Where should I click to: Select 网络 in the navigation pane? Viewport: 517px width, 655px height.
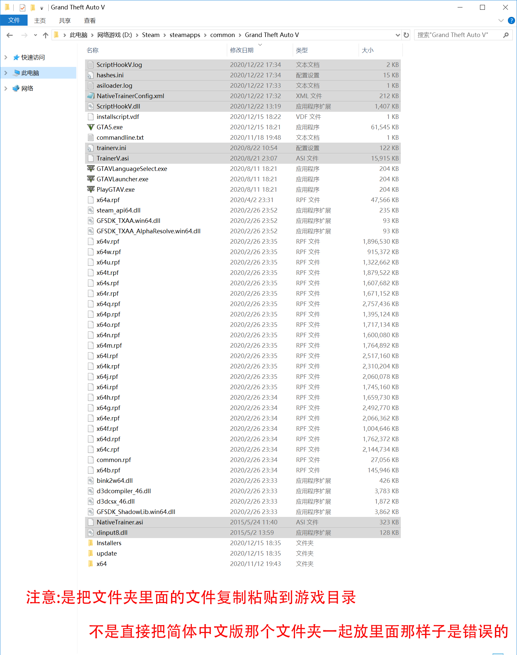[27, 88]
